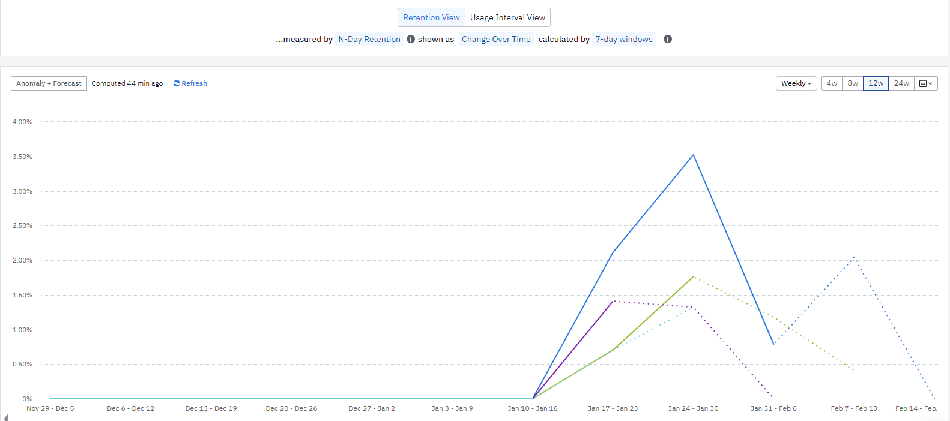950x421 pixels.
Task: Click the info icon beside N-Day Retention
Action: tap(411, 39)
